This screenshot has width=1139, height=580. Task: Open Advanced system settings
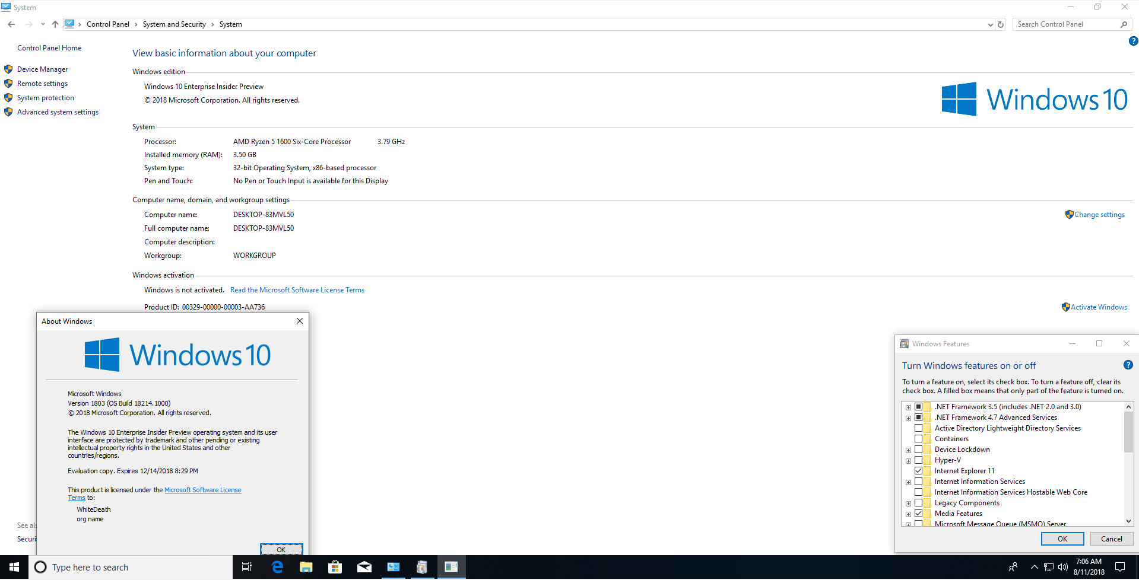58,112
